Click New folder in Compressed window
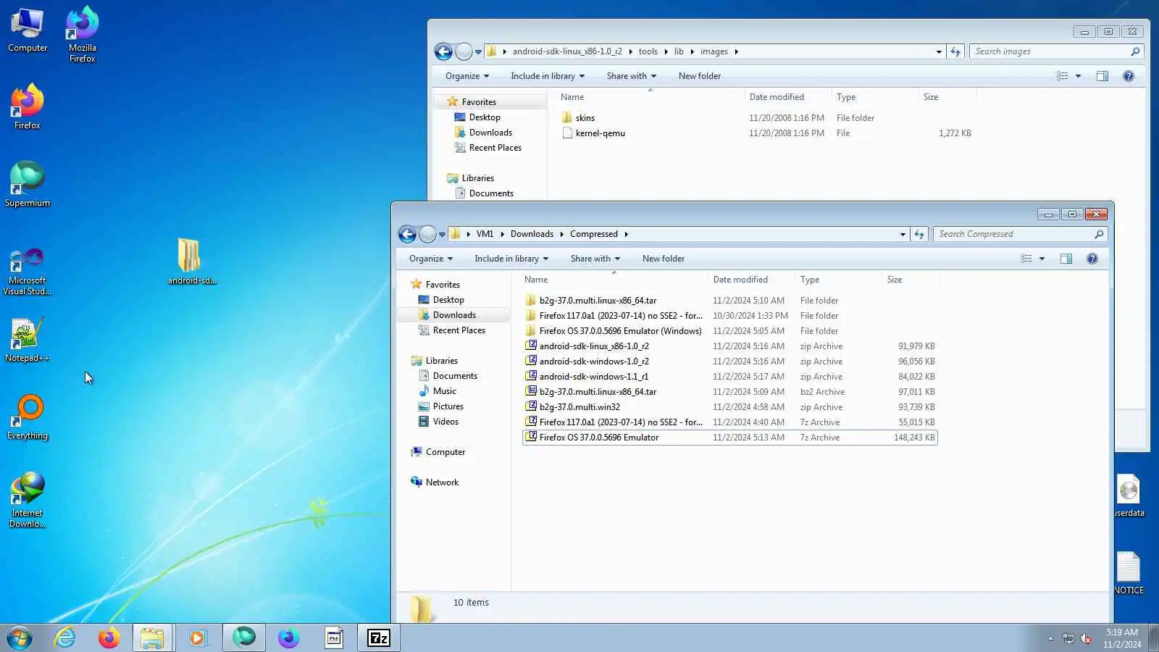This screenshot has width=1159, height=652. [x=664, y=259]
